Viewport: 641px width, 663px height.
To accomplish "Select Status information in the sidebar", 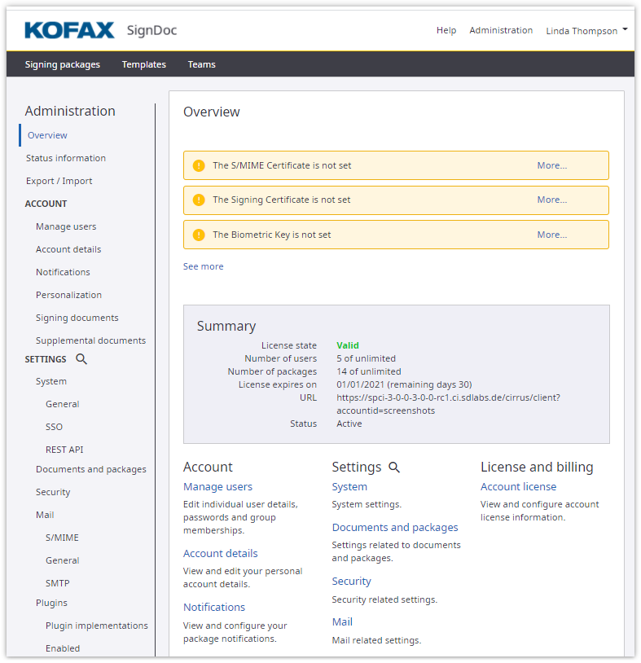I will 66,158.
